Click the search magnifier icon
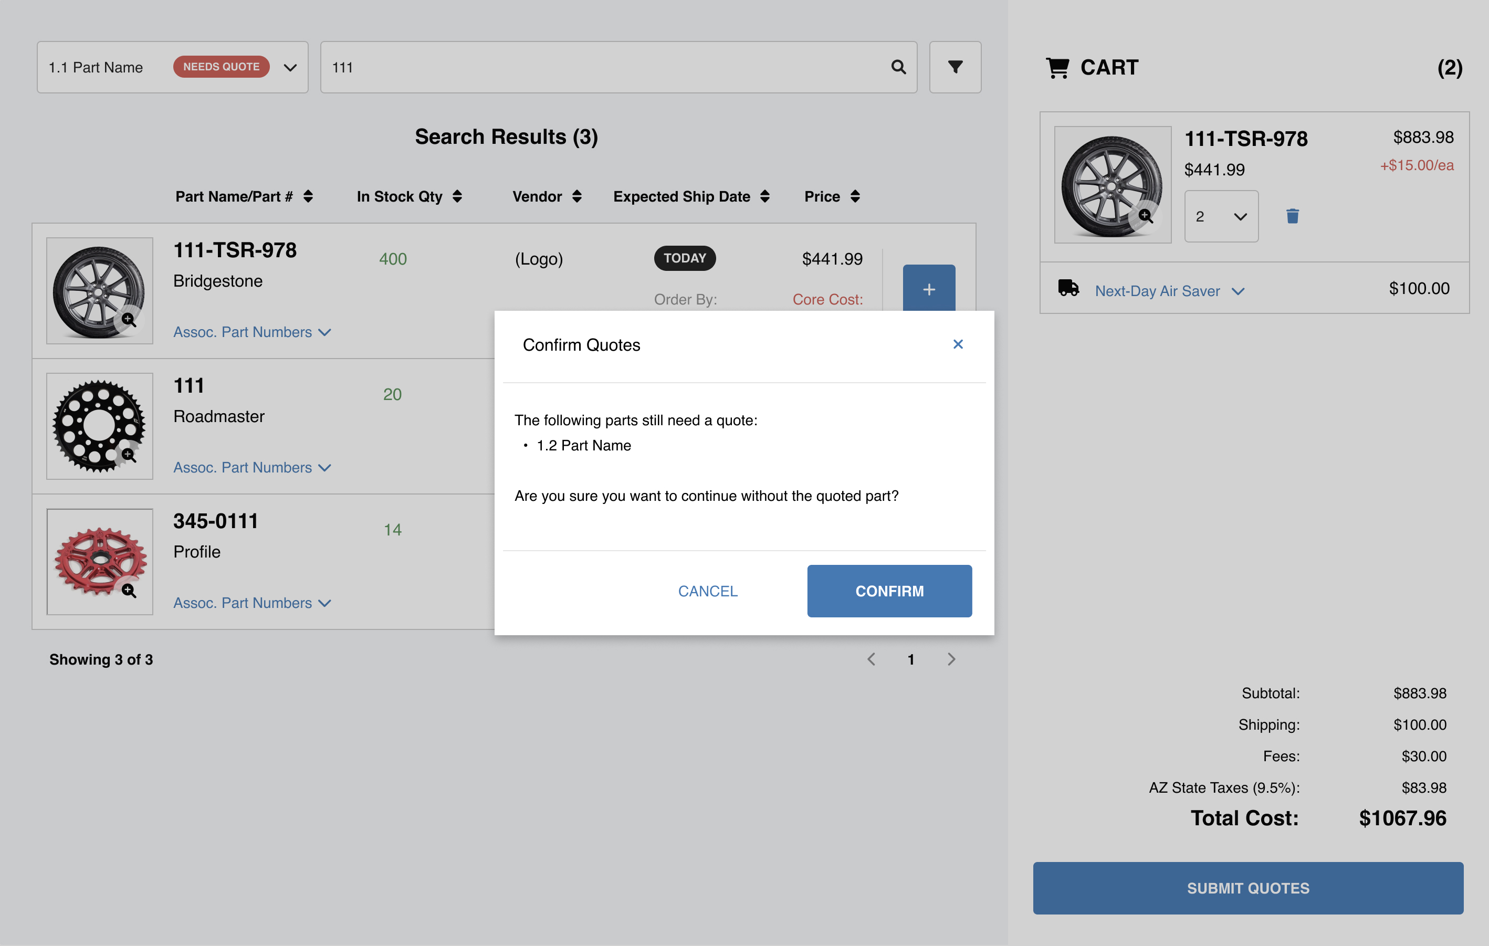This screenshot has width=1489, height=946. (x=898, y=67)
